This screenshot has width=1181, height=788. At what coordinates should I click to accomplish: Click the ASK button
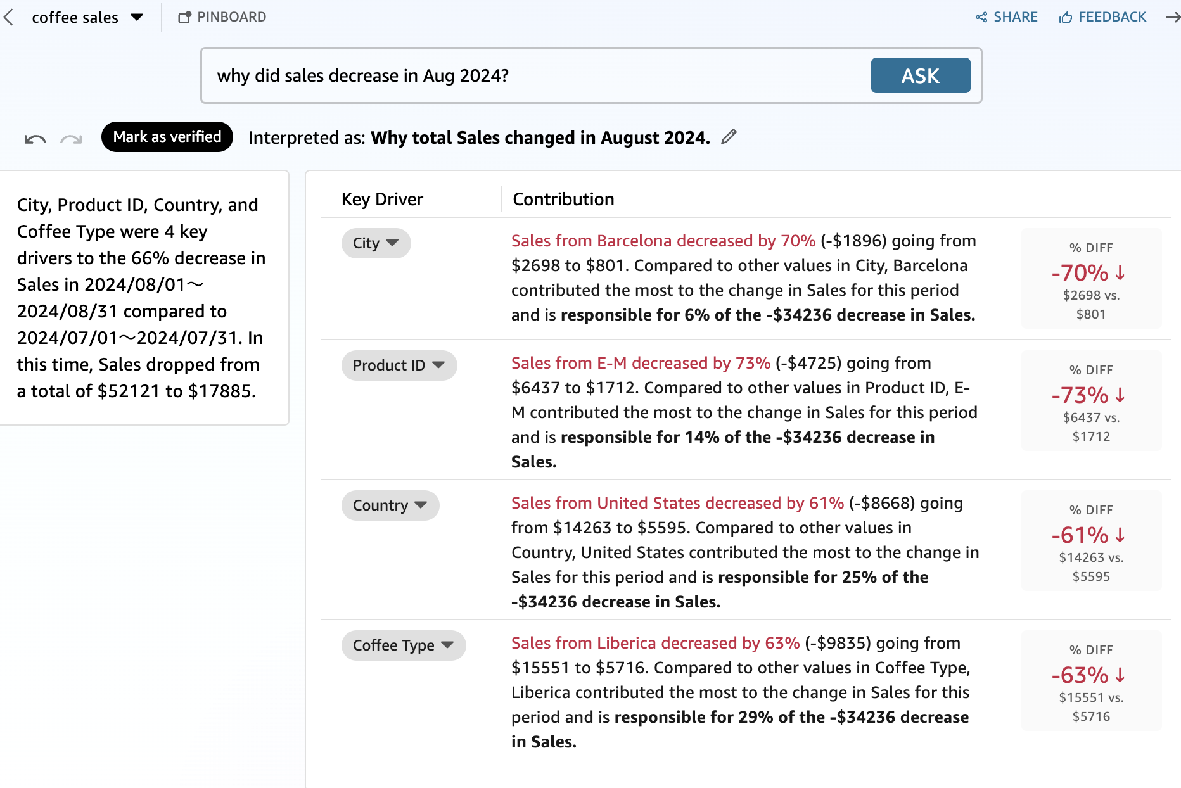click(921, 75)
